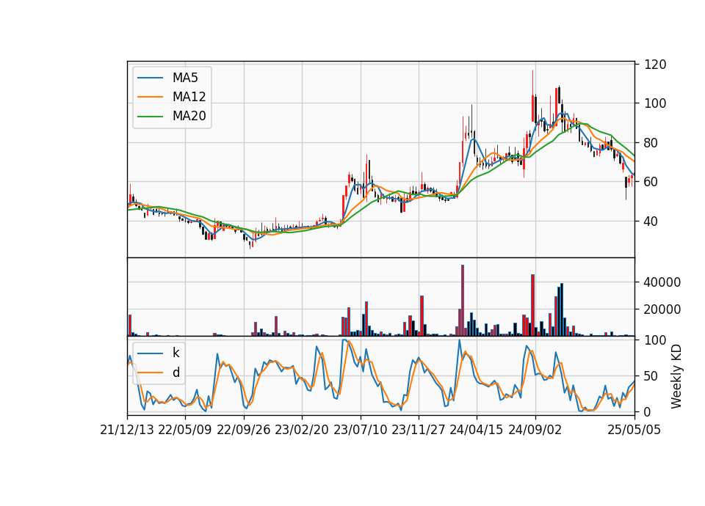Click the 0 tick on KD axis
Viewport: 705px width, 506px height.
(648, 411)
